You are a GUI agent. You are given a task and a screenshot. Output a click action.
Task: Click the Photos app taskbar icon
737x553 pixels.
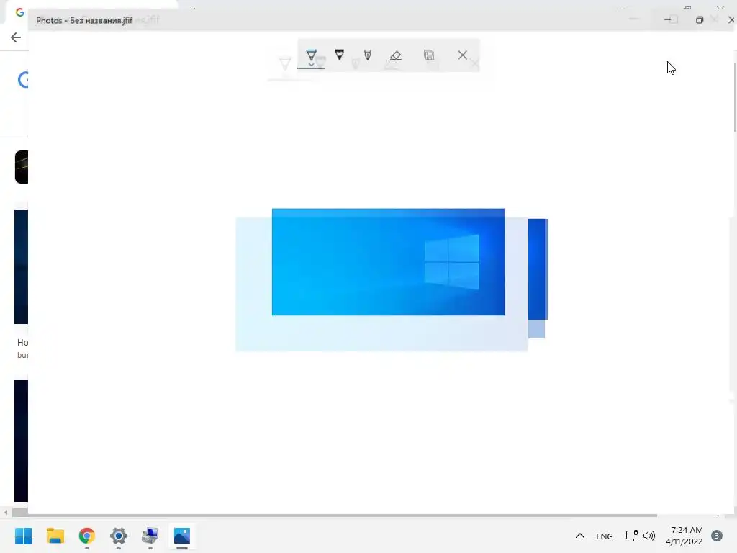(182, 536)
